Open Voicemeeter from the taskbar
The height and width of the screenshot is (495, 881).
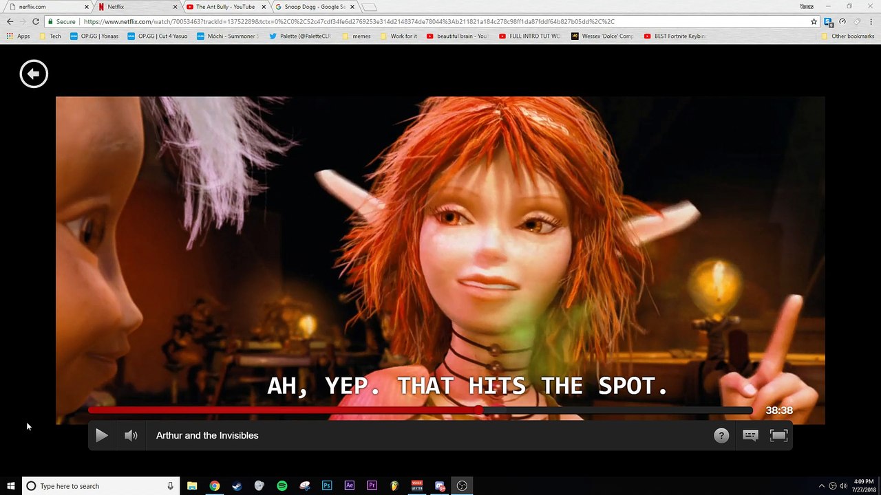click(417, 486)
